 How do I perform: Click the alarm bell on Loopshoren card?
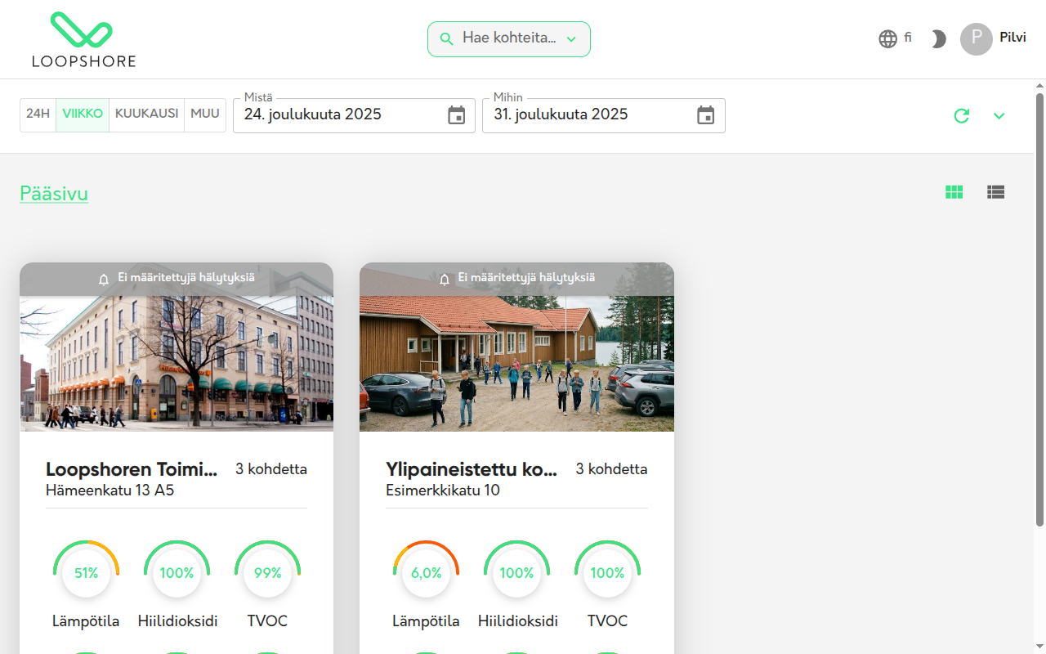coord(104,279)
